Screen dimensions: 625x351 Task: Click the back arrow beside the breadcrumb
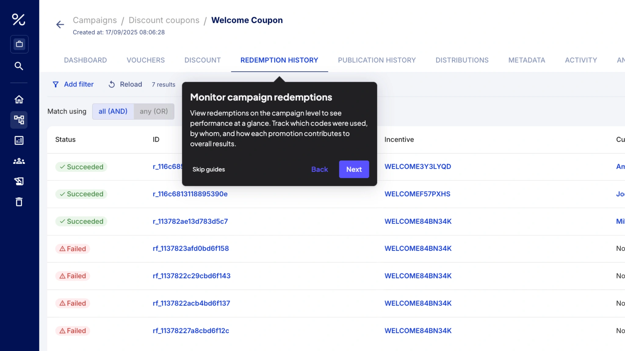[x=60, y=24]
